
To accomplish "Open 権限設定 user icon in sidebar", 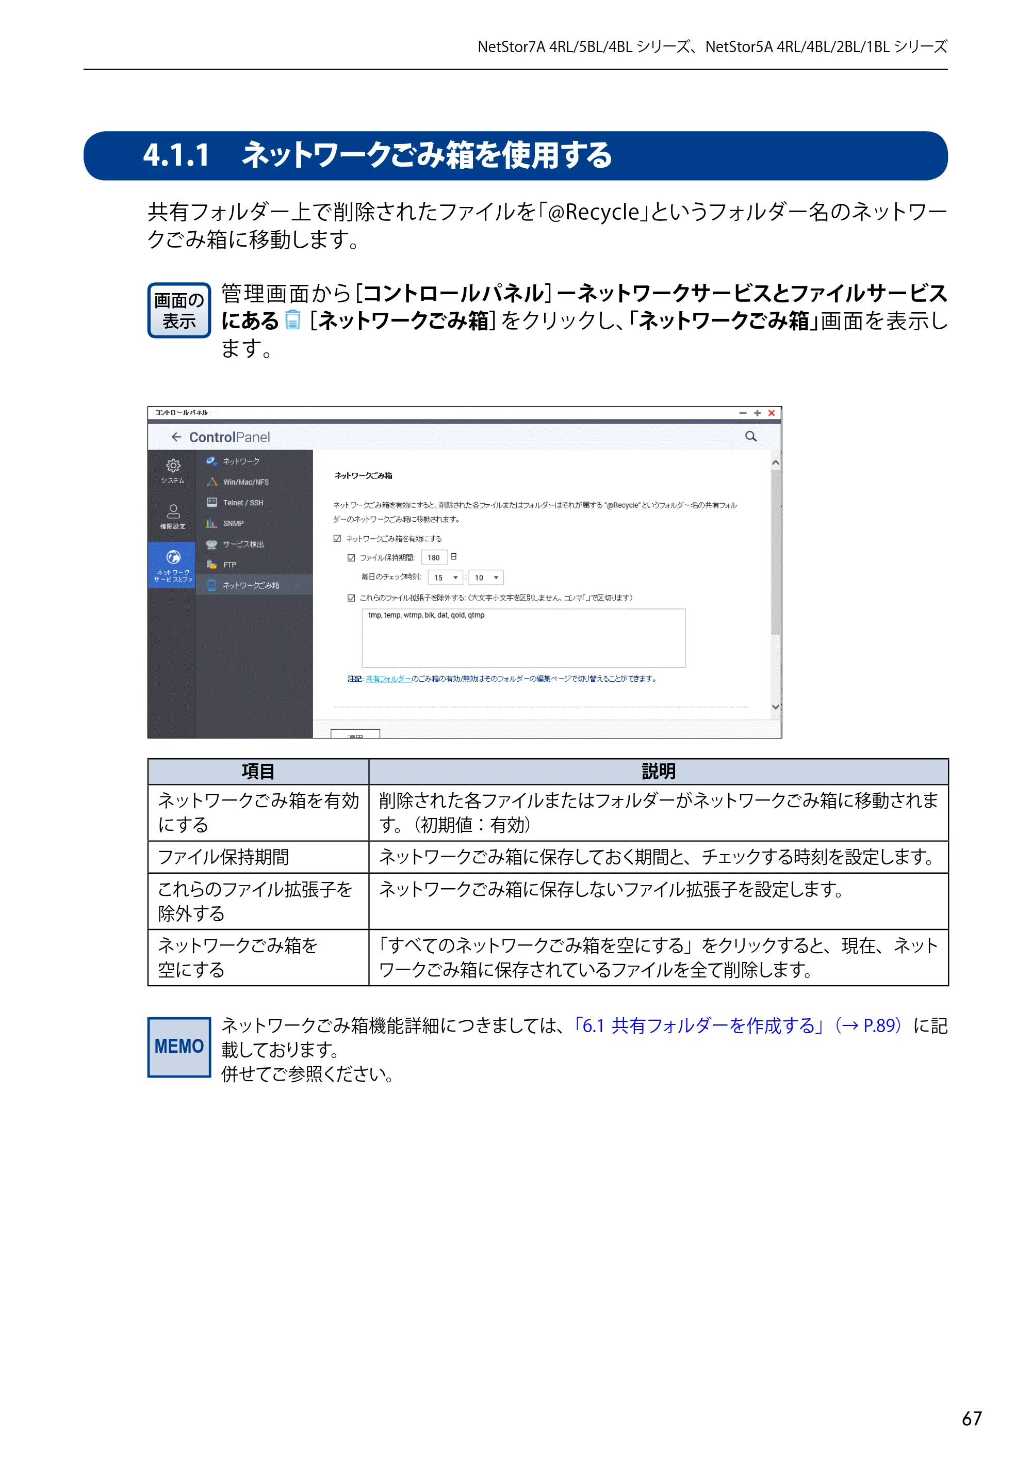I will 173,511.
